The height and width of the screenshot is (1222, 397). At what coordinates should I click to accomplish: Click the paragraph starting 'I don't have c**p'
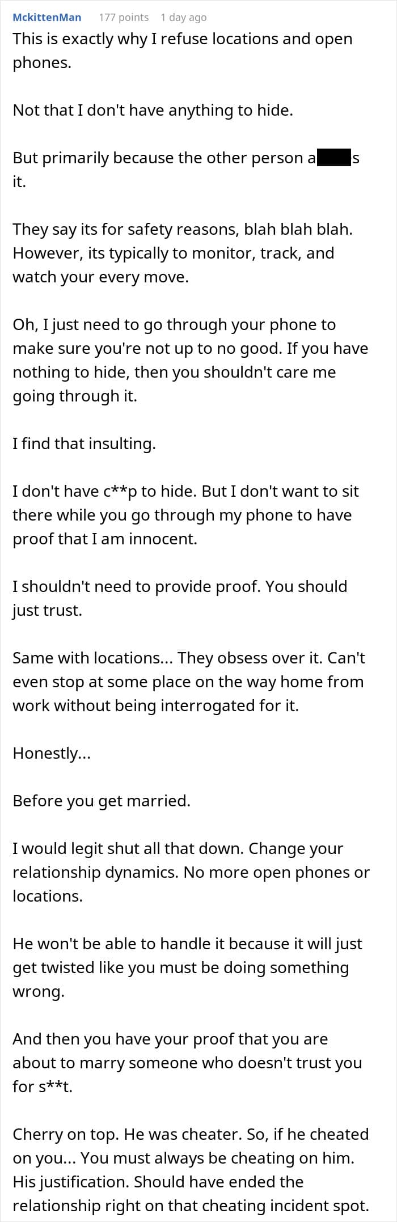click(x=186, y=515)
